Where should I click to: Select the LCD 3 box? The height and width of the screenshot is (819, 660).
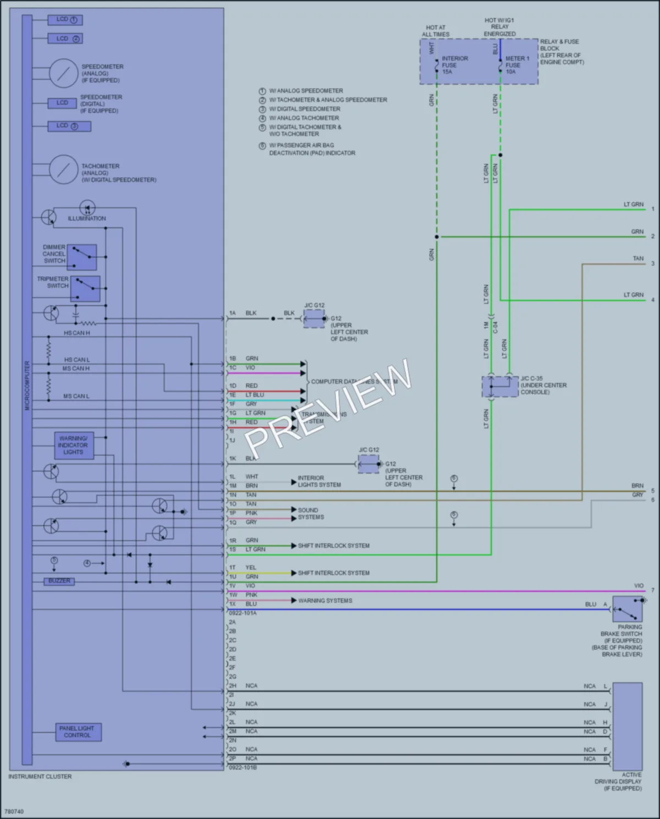click(69, 126)
